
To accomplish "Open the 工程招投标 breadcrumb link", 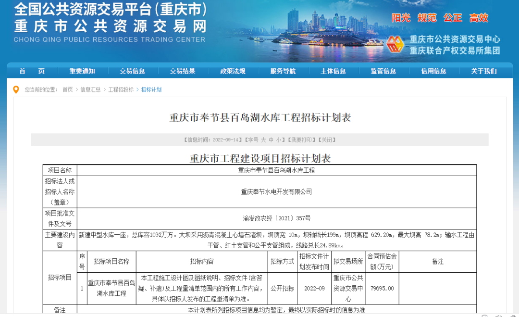I will click(121, 90).
